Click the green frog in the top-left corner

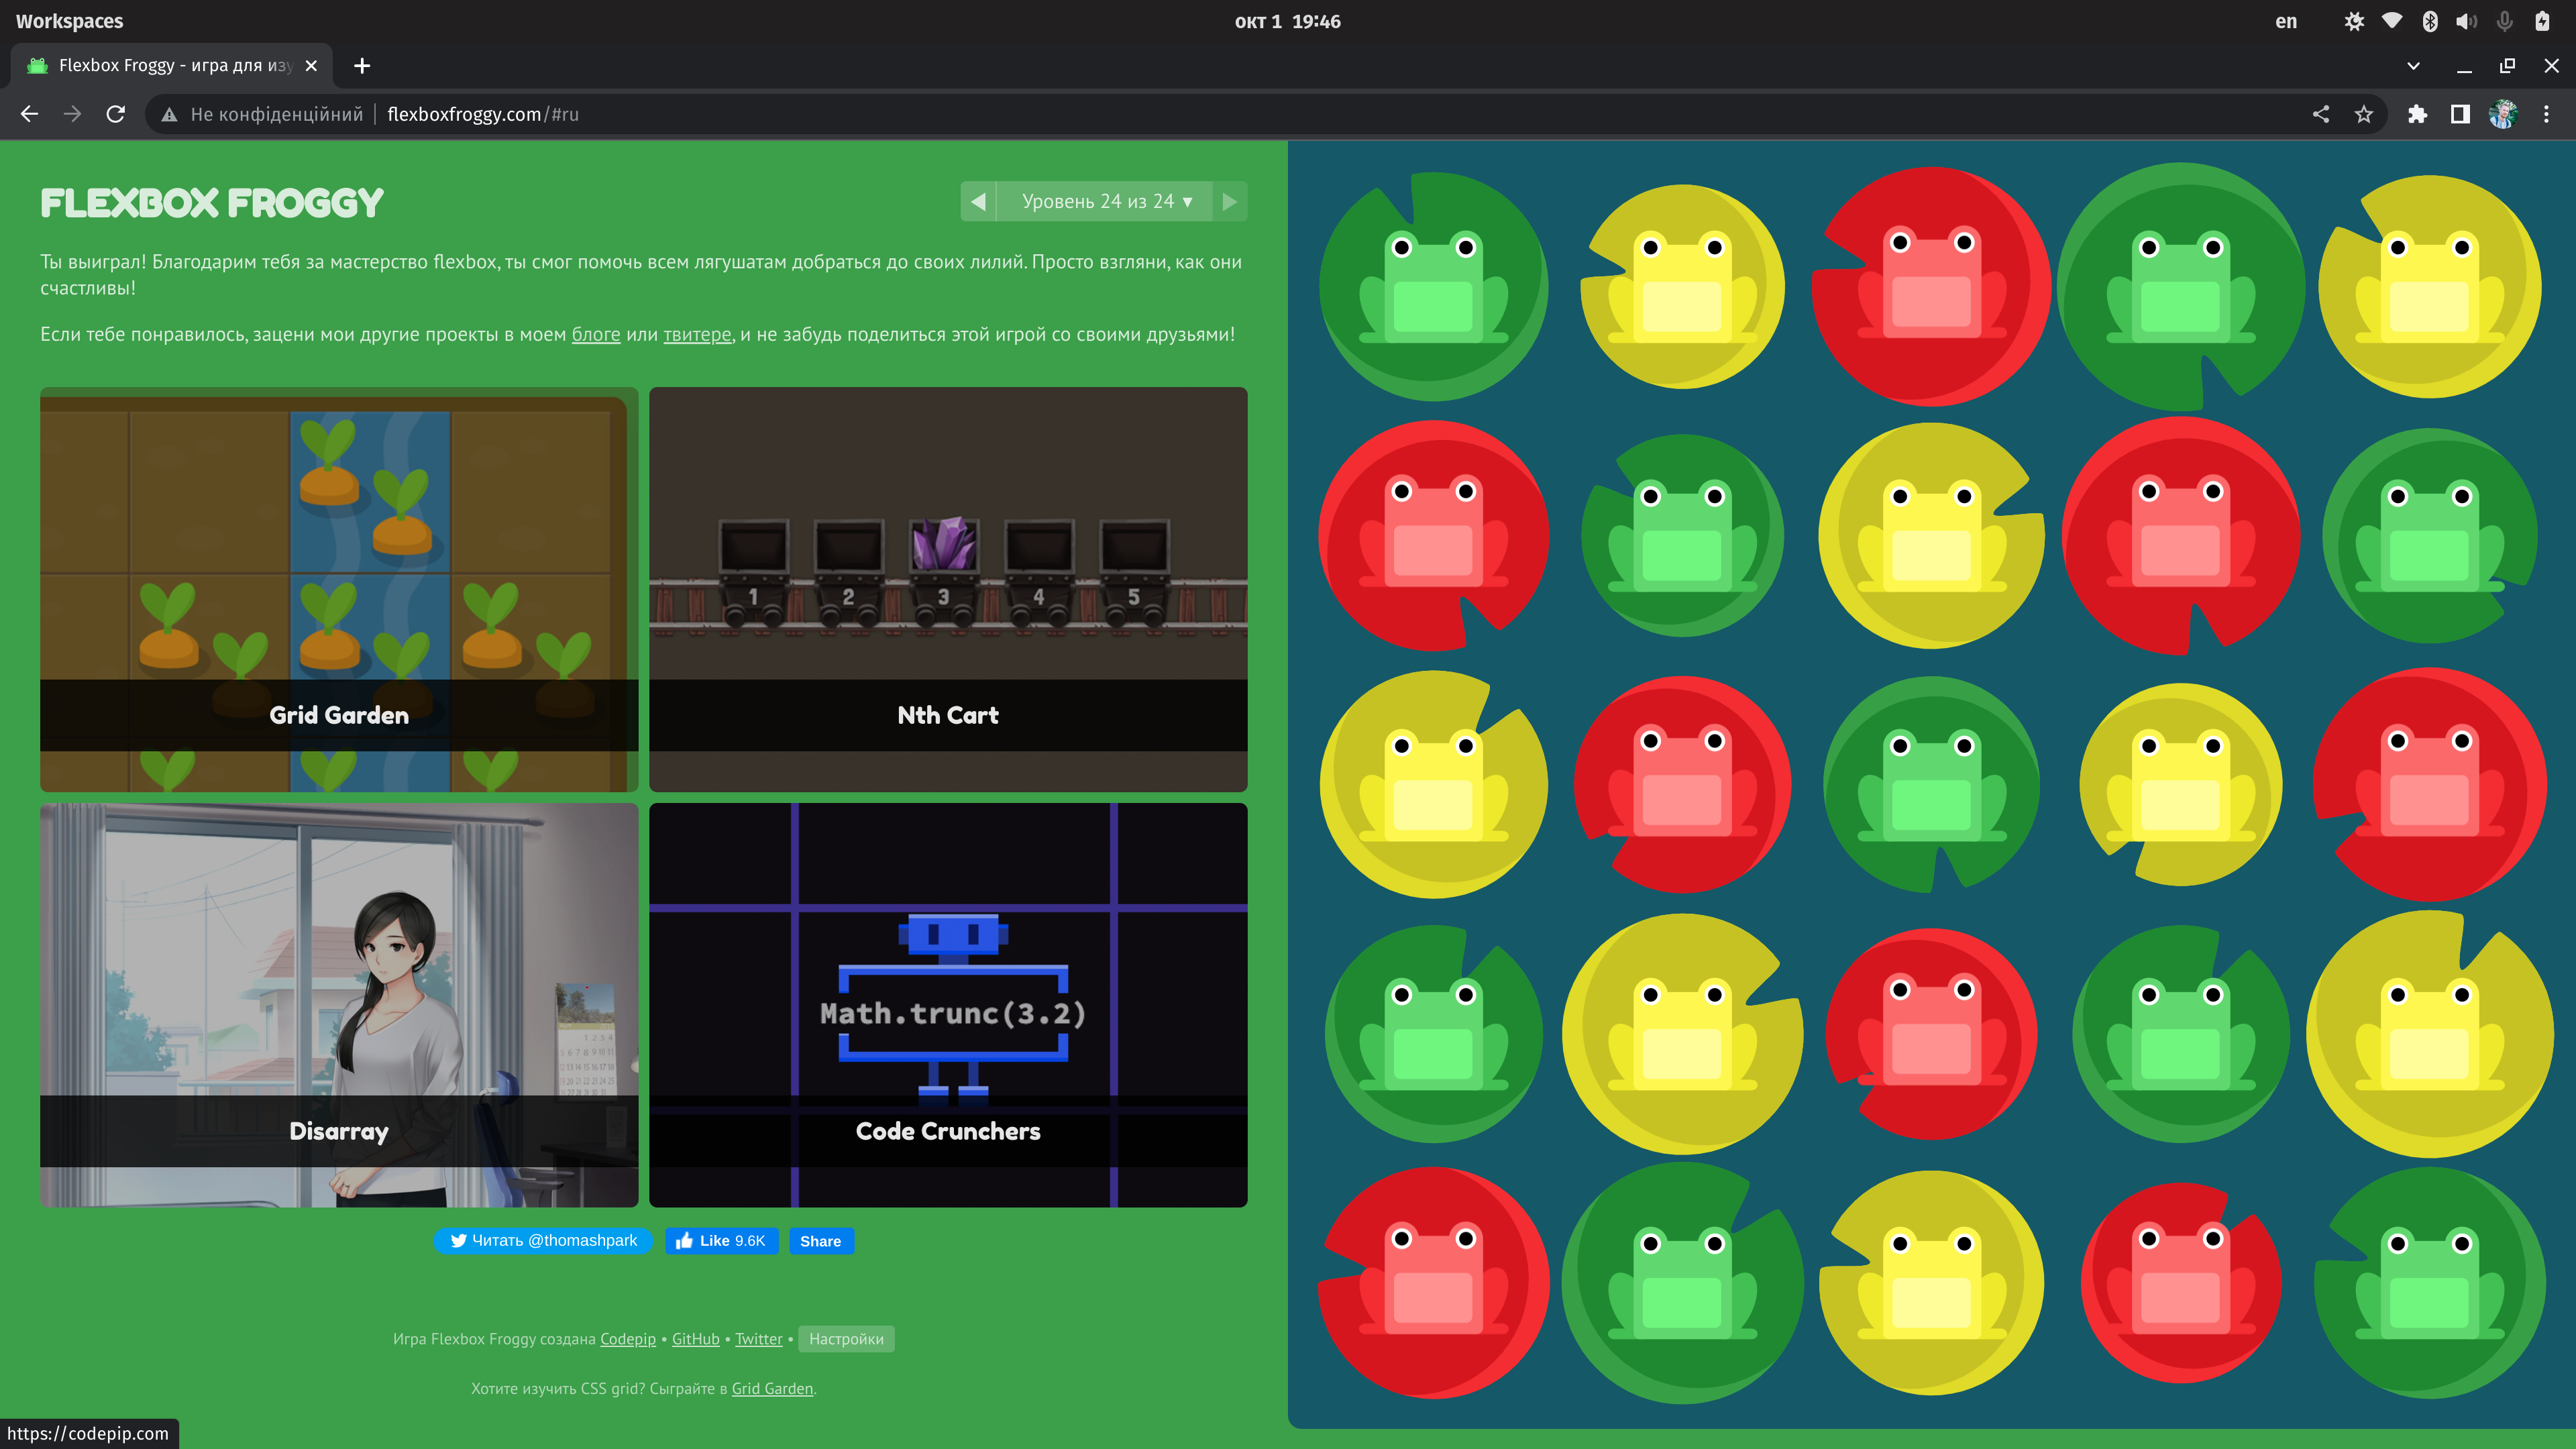click(1434, 288)
